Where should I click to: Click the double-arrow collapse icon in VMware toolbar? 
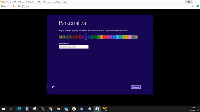(x=192, y=6)
